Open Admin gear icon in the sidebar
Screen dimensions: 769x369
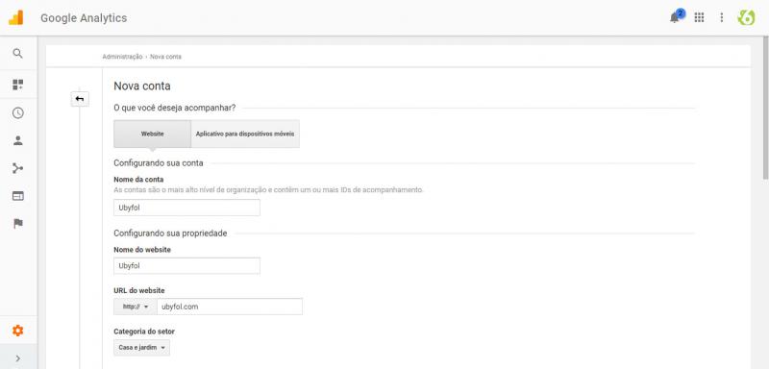(x=17, y=331)
